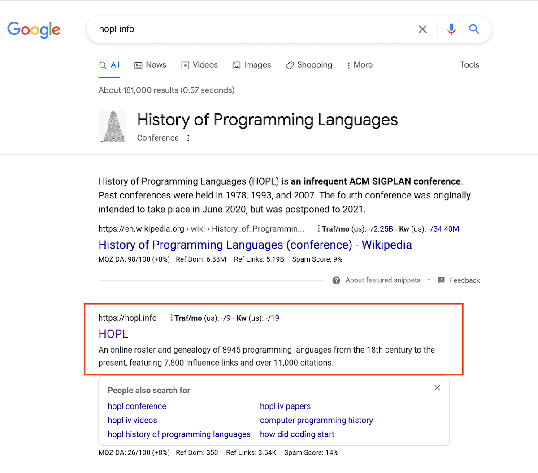Click the HOPL conference thumbnail image
The image size is (538, 473).
point(112,126)
